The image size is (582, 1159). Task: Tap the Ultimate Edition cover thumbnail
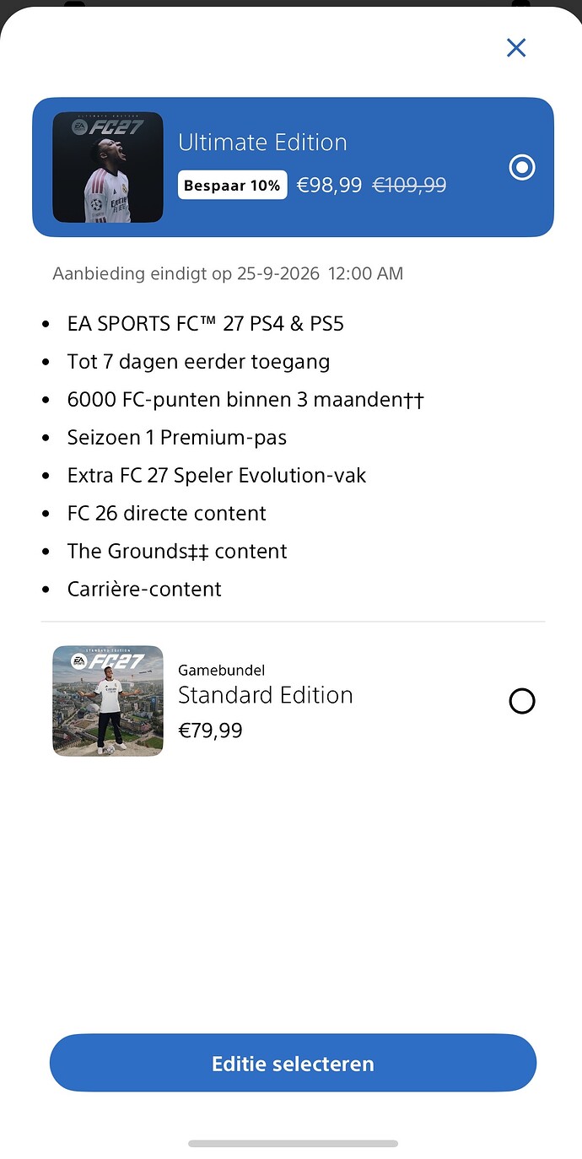click(108, 167)
